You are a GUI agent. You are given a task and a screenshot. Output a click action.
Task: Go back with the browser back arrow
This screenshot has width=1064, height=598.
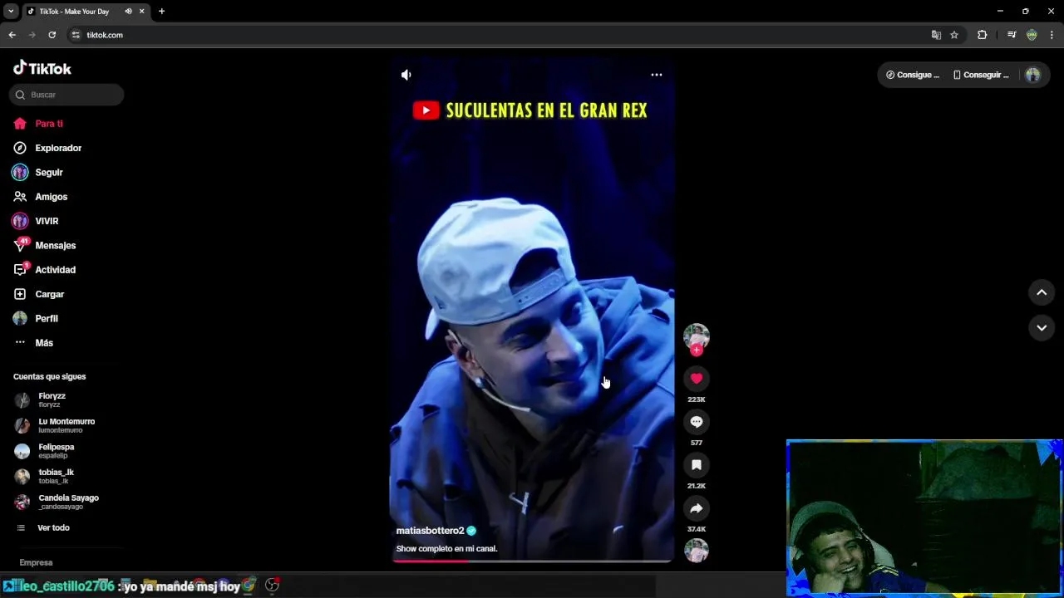pyautogui.click(x=12, y=35)
